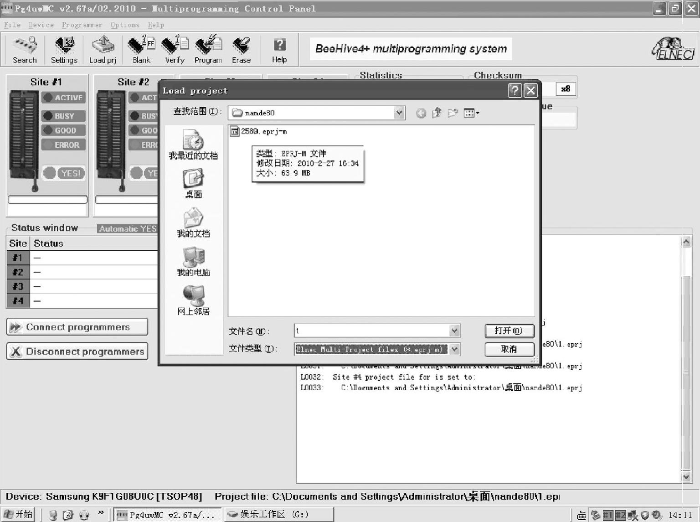Click the Site #1 BUSY indicator

pos(63,116)
